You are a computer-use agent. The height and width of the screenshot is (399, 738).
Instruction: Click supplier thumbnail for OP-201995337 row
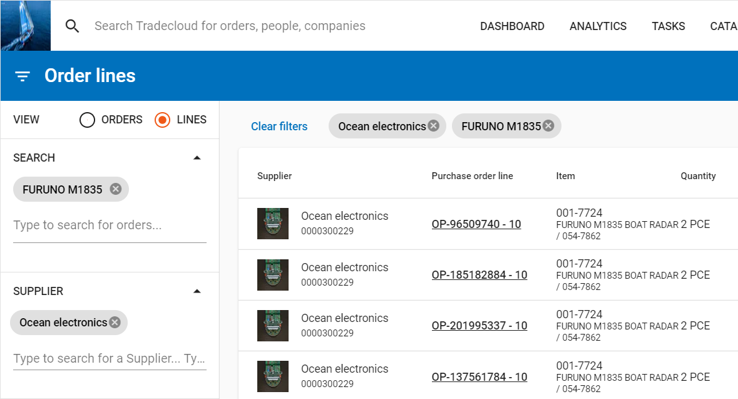click(272, 326)
